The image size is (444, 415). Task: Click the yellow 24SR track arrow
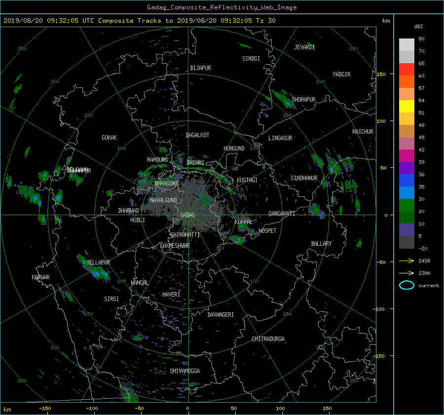[407, 261]
